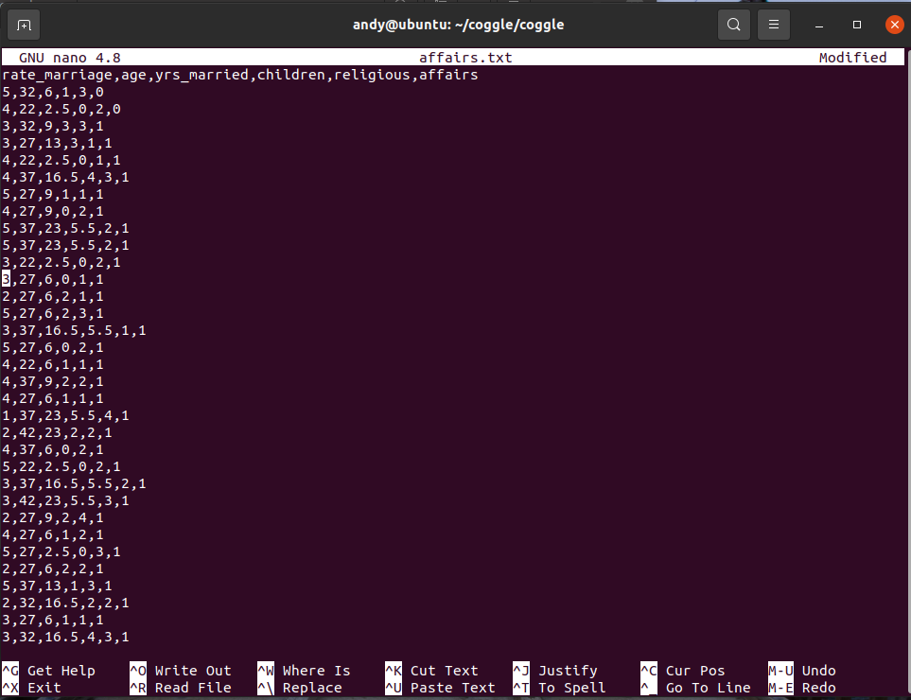Click the line 3,37,16.5,5.5,1,1

75,330
